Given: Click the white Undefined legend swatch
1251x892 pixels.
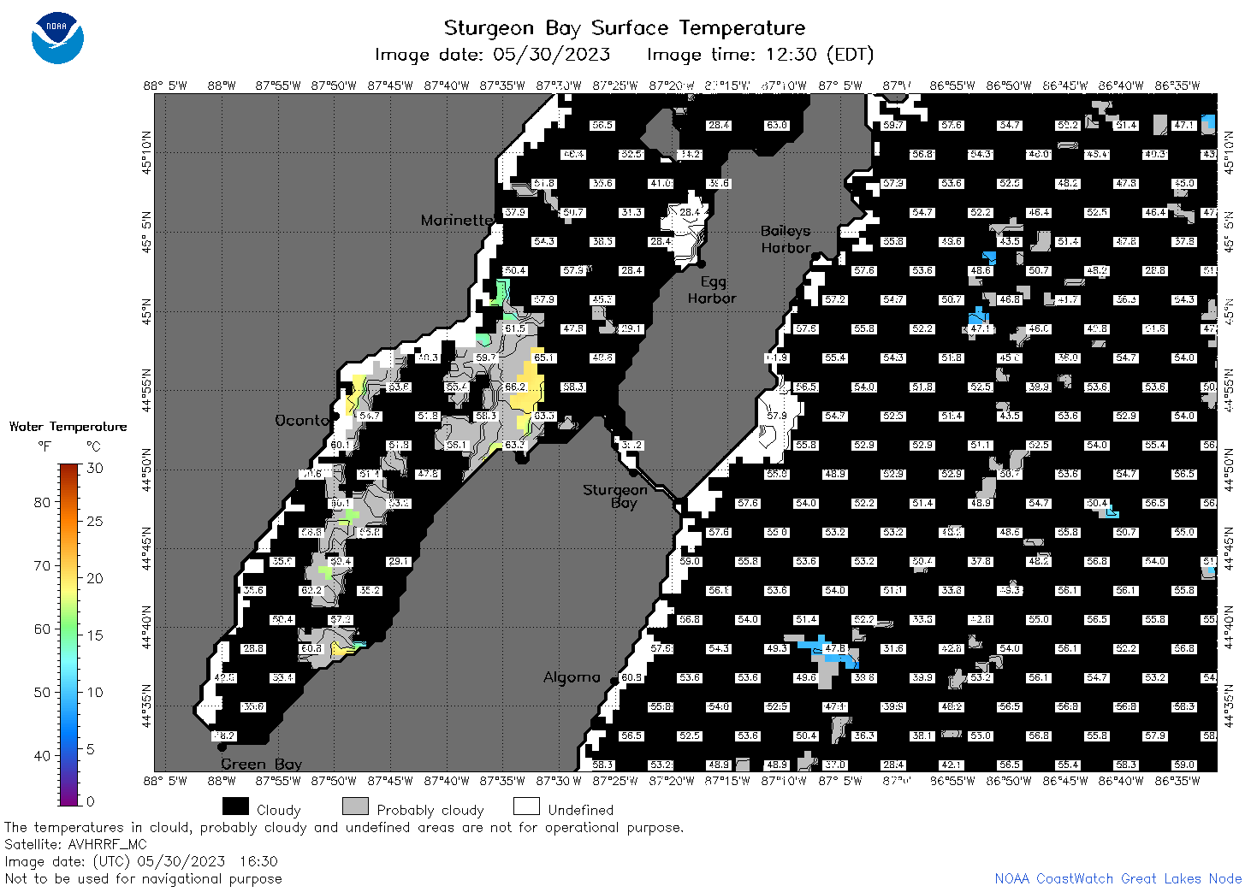Looking at the screenshot, I should (x=526, y=806).
